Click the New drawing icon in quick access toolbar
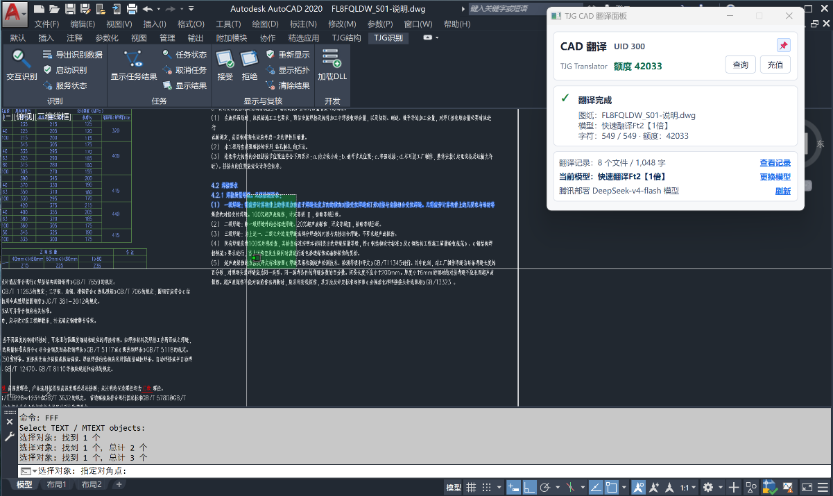The image size is (833, 496). coord(40,9)
